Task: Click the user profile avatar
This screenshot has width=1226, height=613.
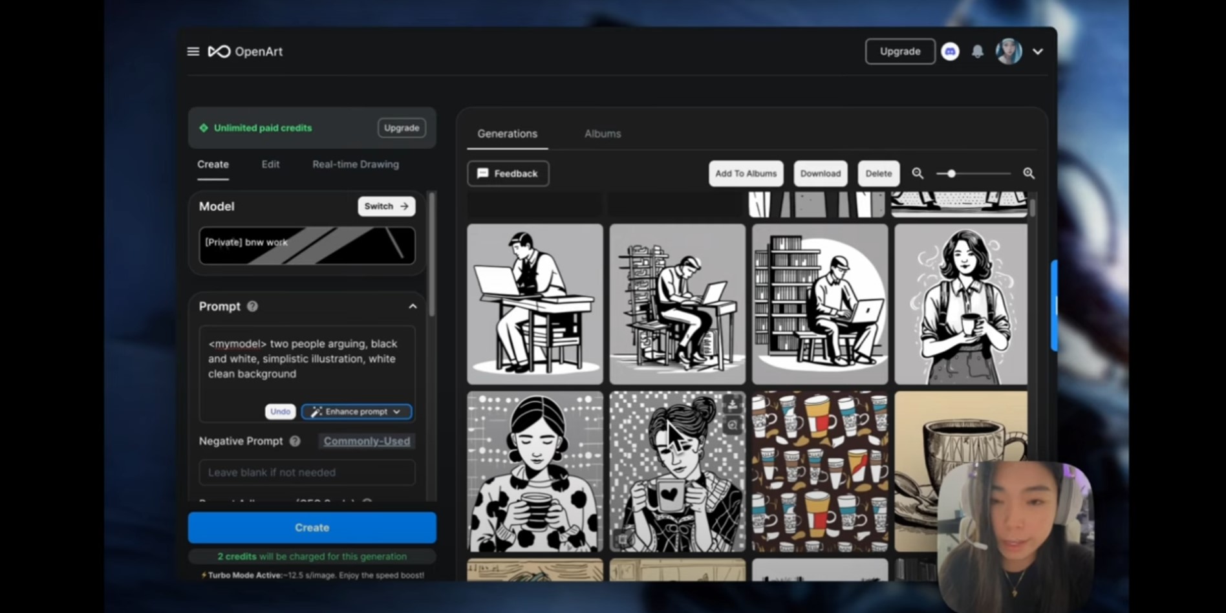Action: 1009,52
